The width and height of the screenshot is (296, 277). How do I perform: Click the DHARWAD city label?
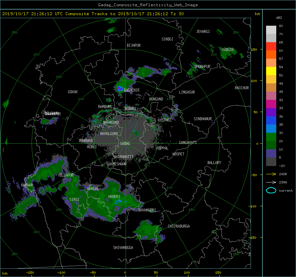pos(86,141)
